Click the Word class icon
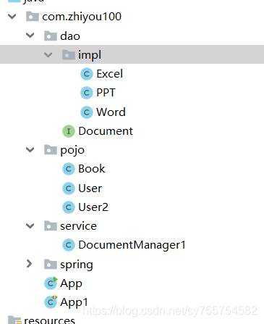This screenshot has height=324, width=264. tap(87, 112)
